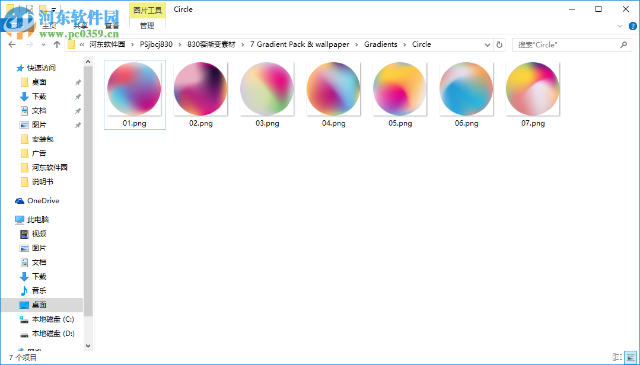Open pinned 桌面 under quick access
Viewport: 640px width, 365px height.
(x=39, y=82)
